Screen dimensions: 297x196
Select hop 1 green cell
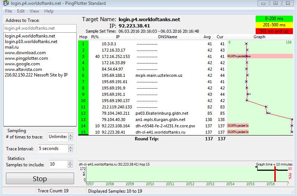point(83,44)
